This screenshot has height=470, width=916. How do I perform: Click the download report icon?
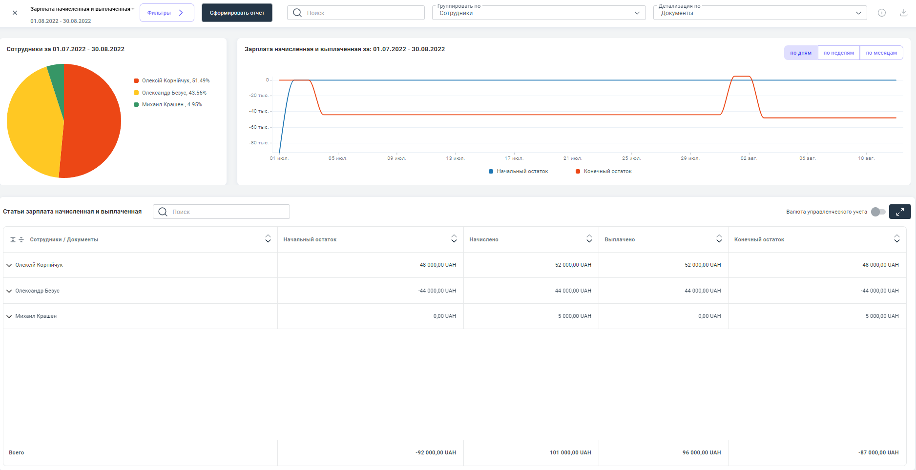903,13
